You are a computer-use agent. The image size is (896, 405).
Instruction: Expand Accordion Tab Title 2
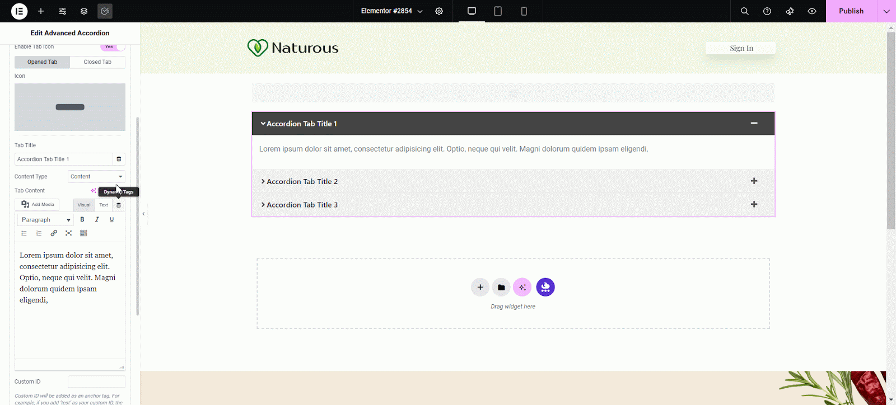(x=302, y=182)
